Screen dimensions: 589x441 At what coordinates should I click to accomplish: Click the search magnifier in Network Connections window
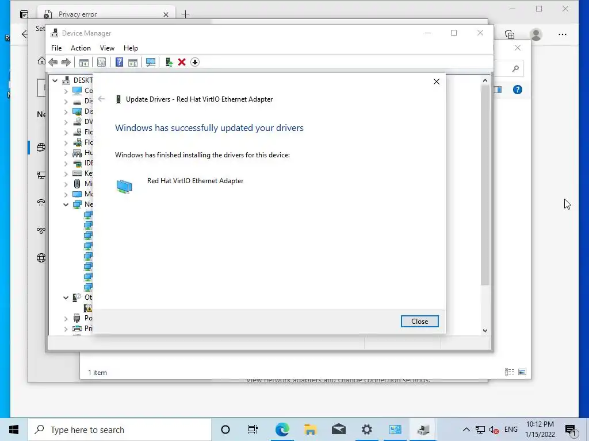tap(515, 68)
